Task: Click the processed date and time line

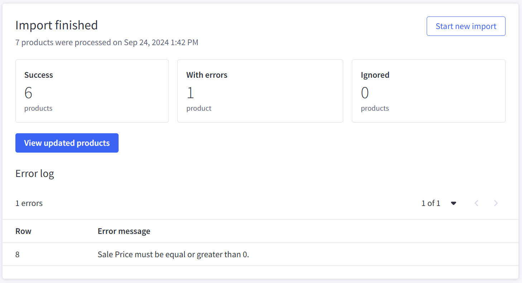Action: click(107, 42)
